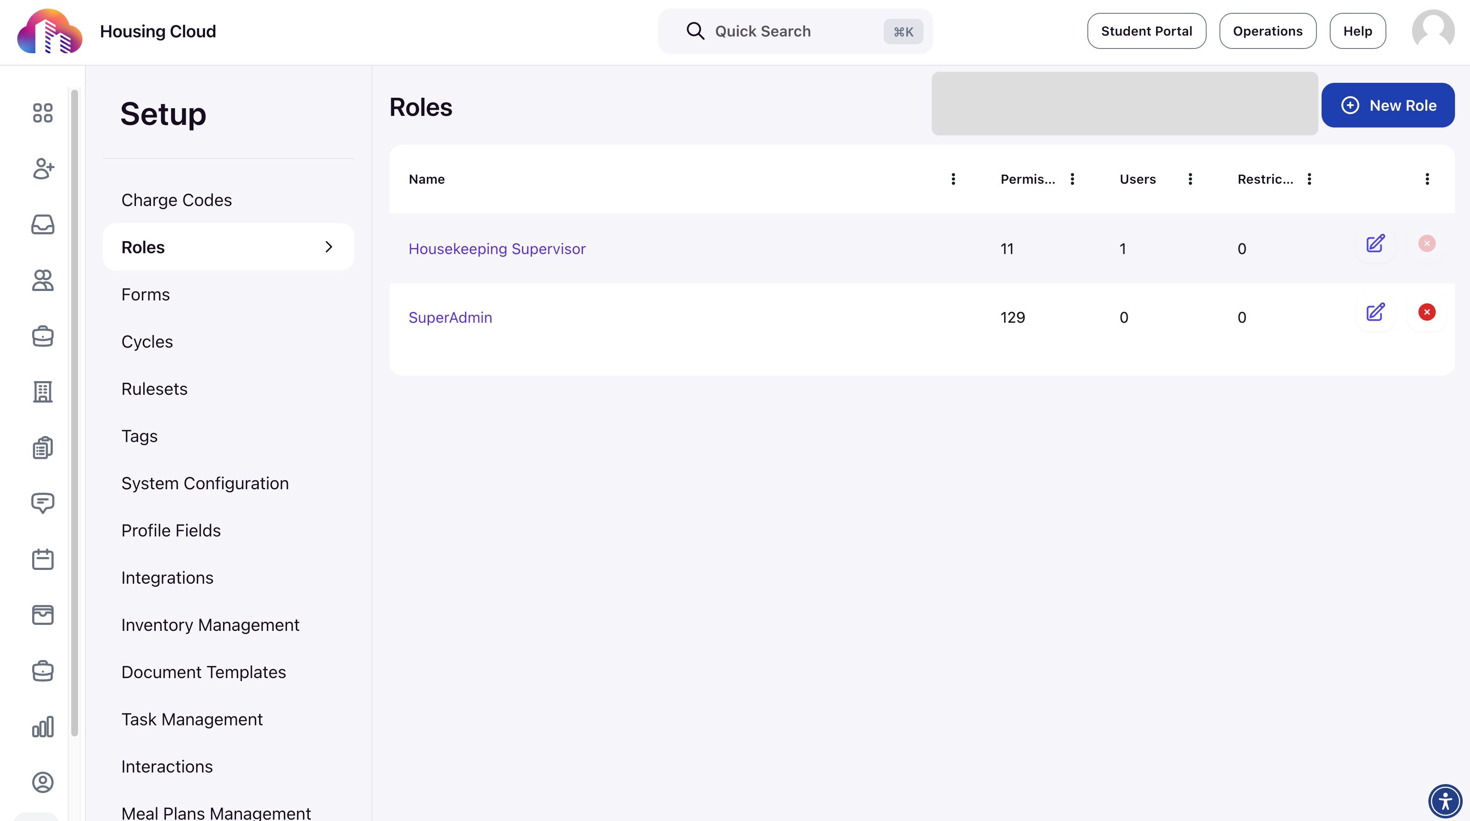Click the calendar icon in sidebar

pos(43,559)
